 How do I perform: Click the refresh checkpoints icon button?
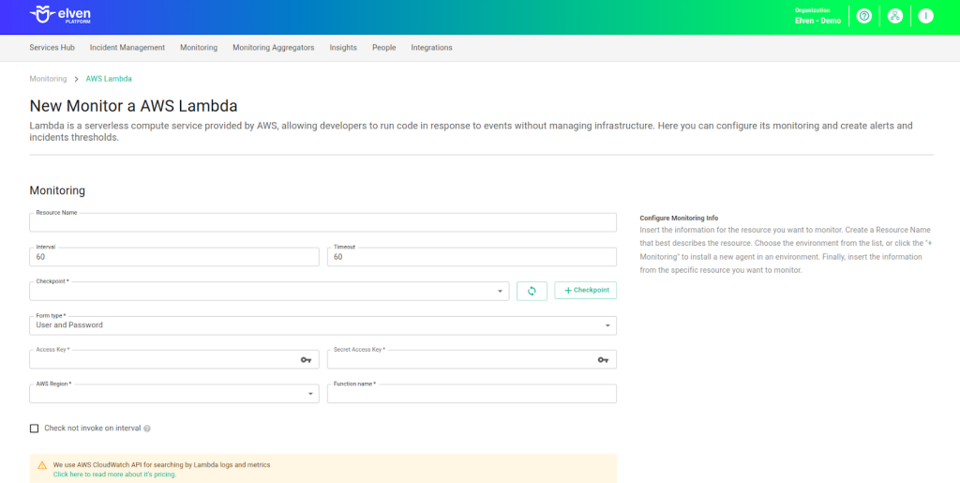[x=532, y=291]
